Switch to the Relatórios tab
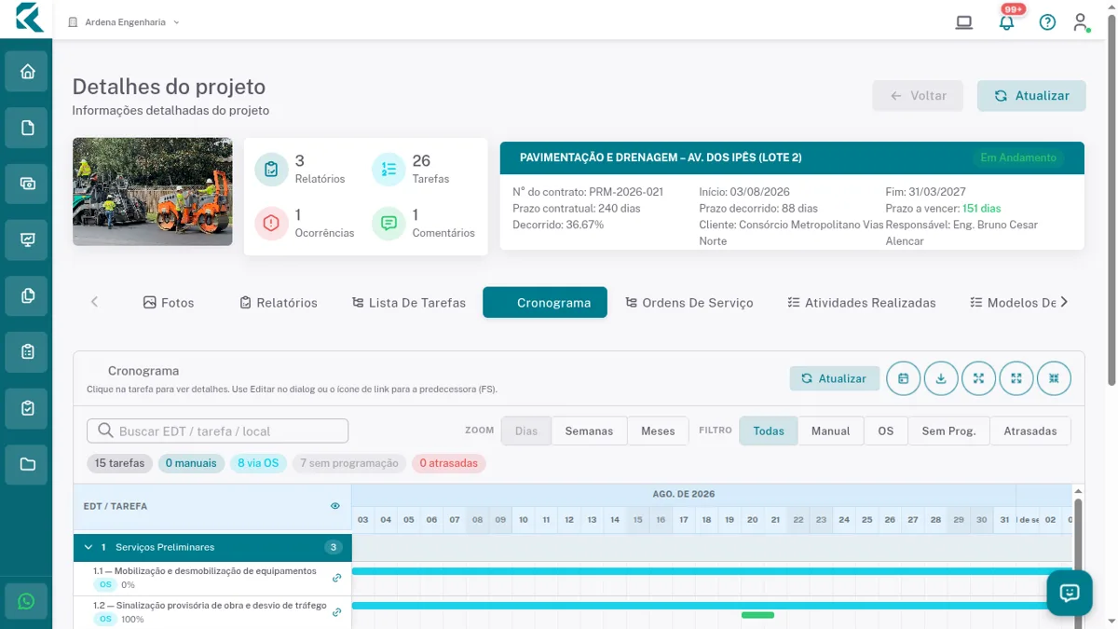Screen dimensions: 1118x629 coord(279,302)
